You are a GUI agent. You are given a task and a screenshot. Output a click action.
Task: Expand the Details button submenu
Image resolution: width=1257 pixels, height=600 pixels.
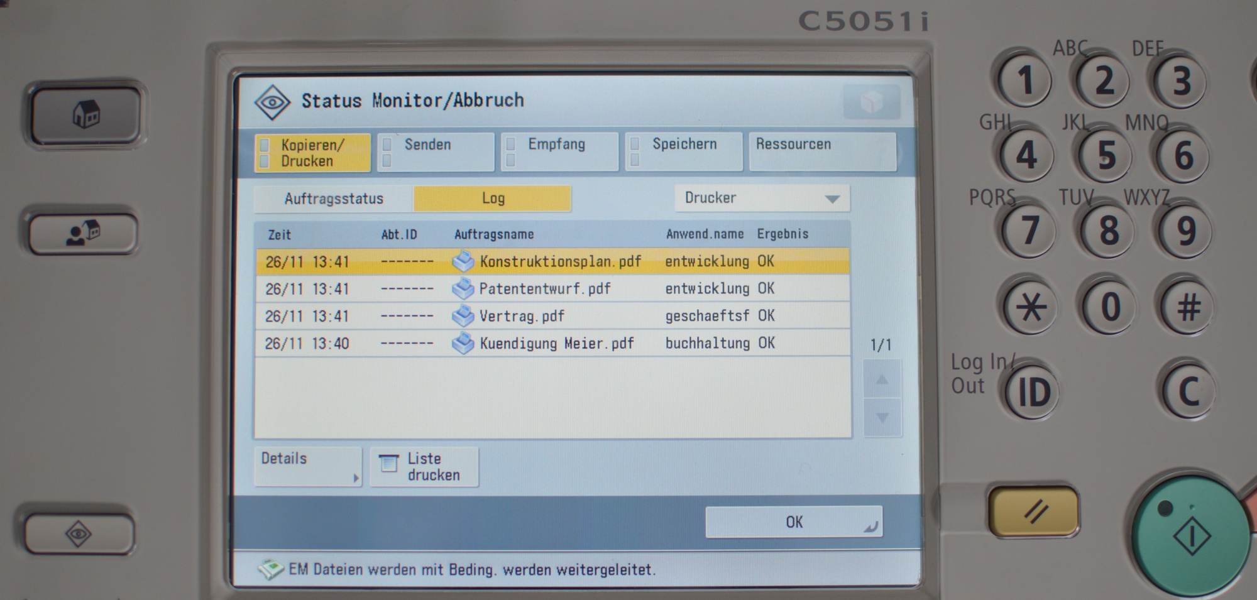coord(308,466)
